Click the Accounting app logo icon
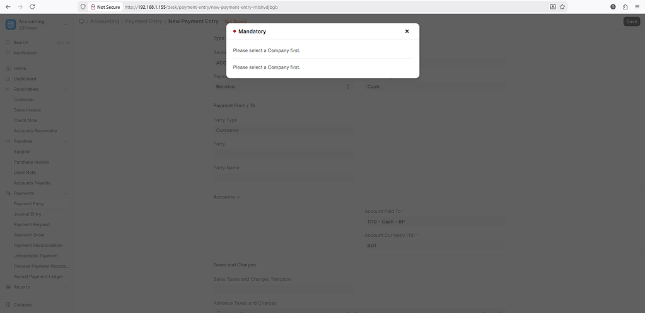The width and height of the screenshot is (645, 313). coord(11,25)
